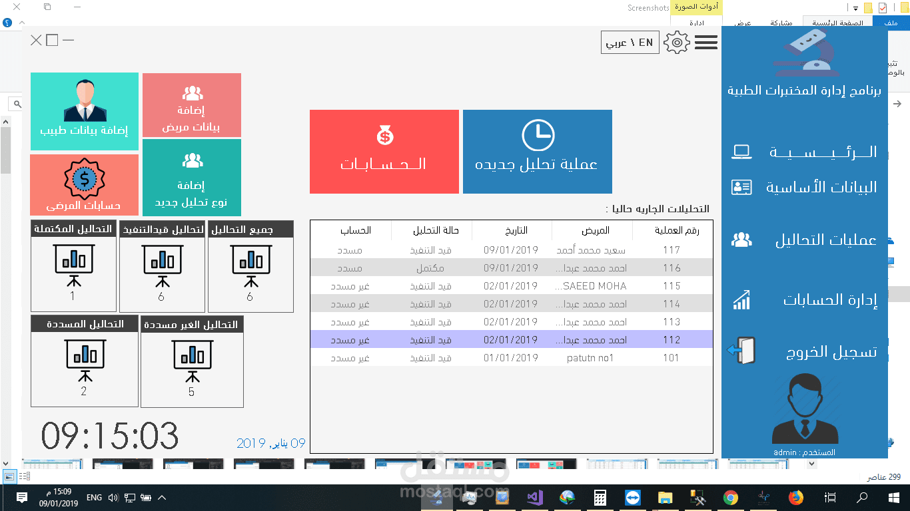Click the money bag icon on الحسابات

384,135
